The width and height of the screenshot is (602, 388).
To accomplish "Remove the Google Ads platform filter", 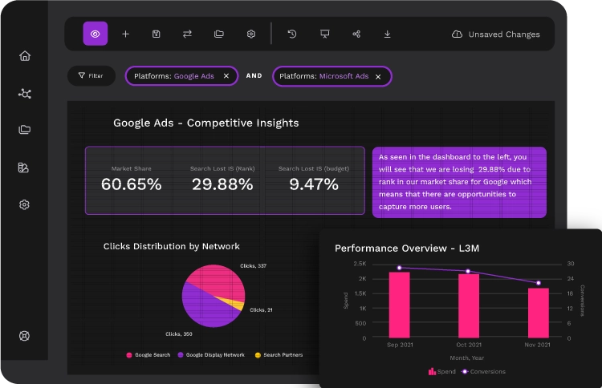I will pyautogui.click(x=226, y=76).
